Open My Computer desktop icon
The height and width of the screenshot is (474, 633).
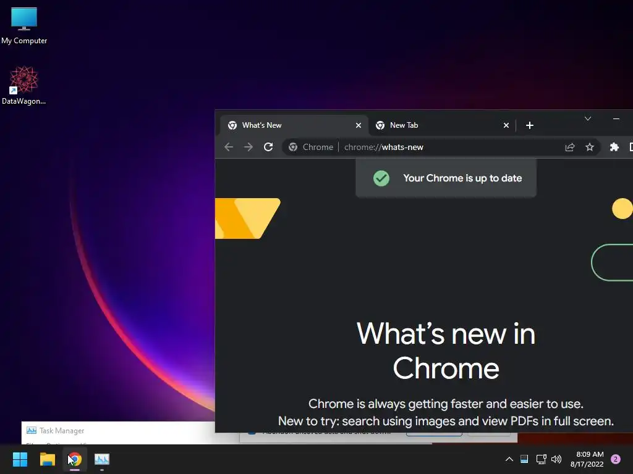24,25
